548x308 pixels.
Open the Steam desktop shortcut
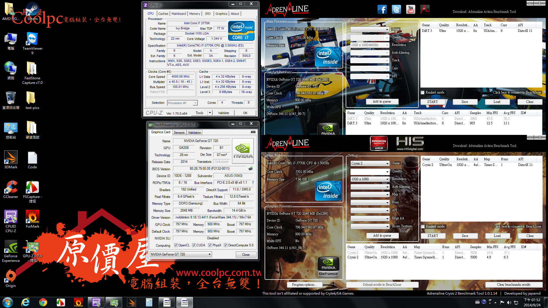click(x=32, y=11)
